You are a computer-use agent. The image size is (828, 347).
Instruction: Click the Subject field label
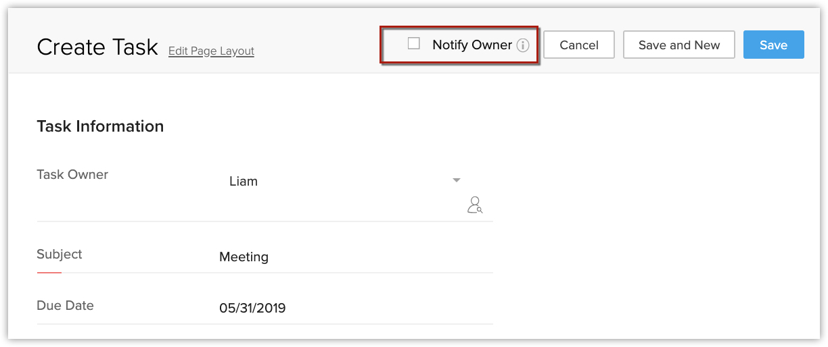coord(60,255)
